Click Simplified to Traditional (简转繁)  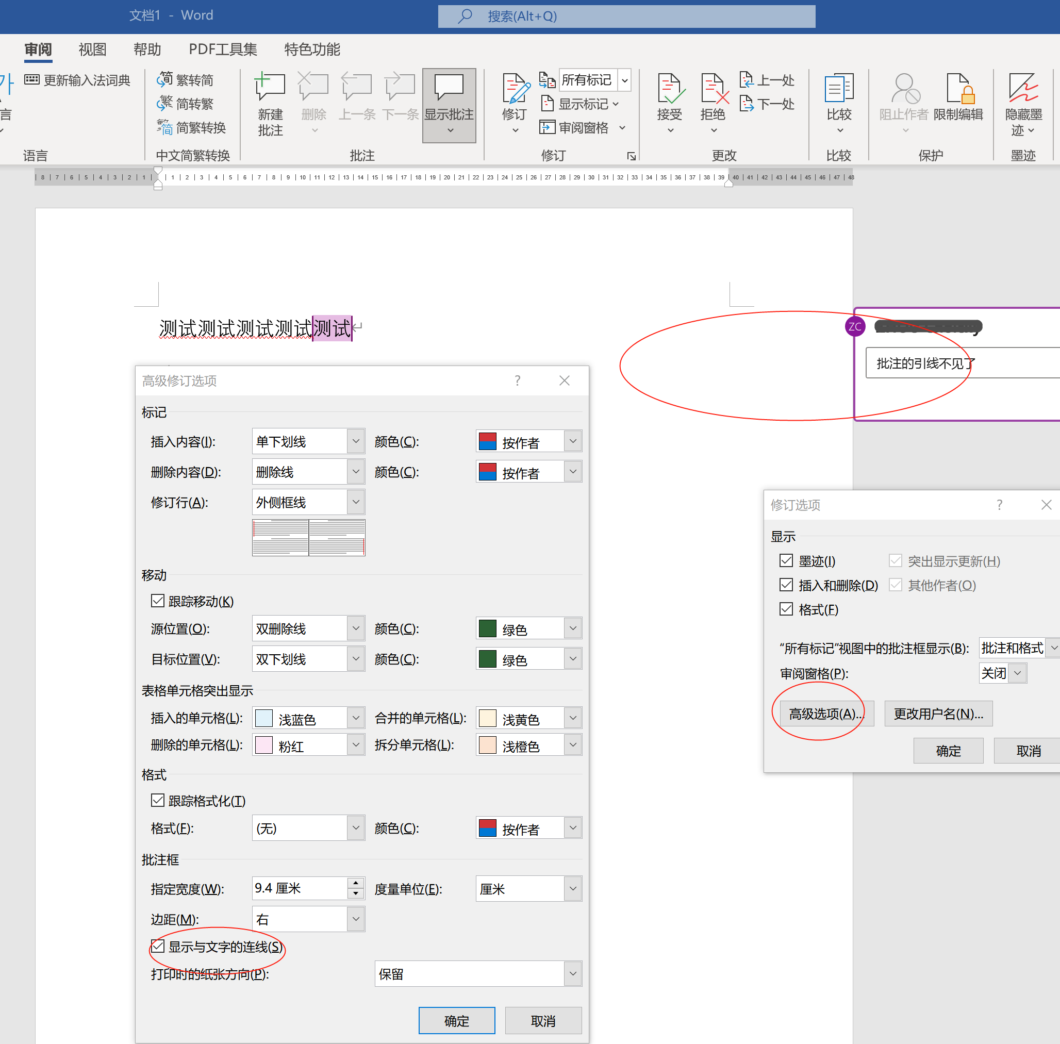click(186, 104)
